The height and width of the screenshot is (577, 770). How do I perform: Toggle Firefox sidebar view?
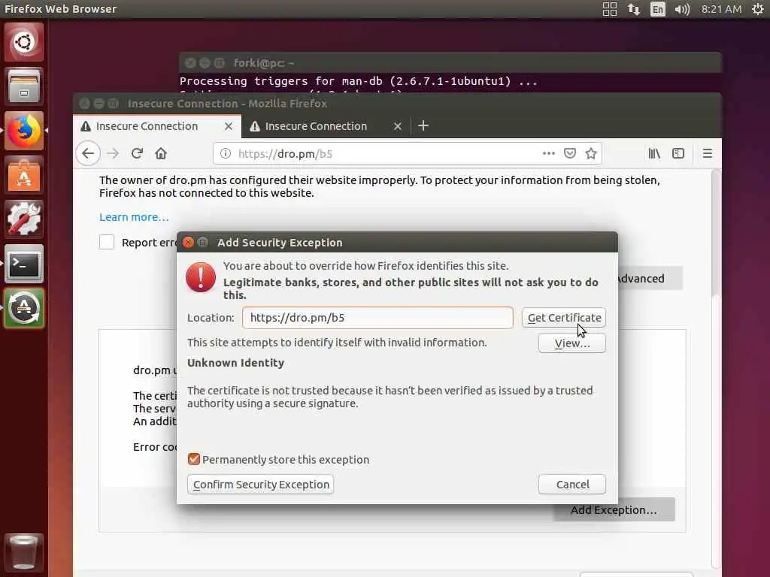click(678, 153)
